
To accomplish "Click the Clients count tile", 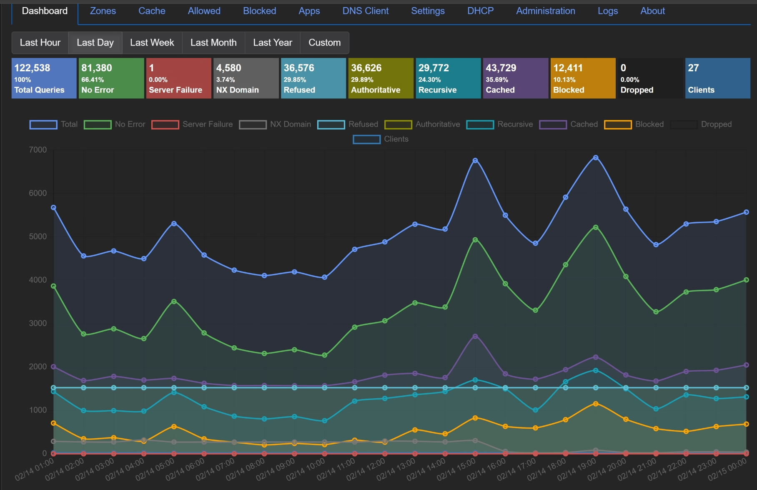I will pos(717,78).
